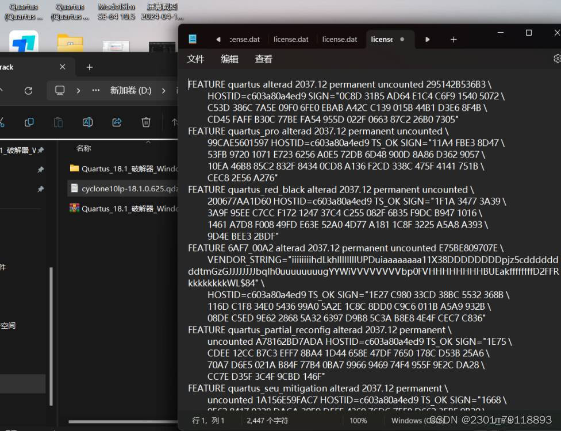
Task: Open the 编辑 menu in Notepad
Action: [x=229, y=59]
